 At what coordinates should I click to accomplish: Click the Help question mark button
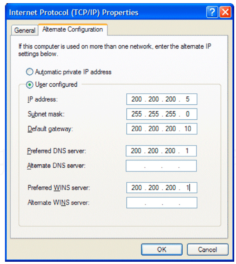[x=212, y=12]
